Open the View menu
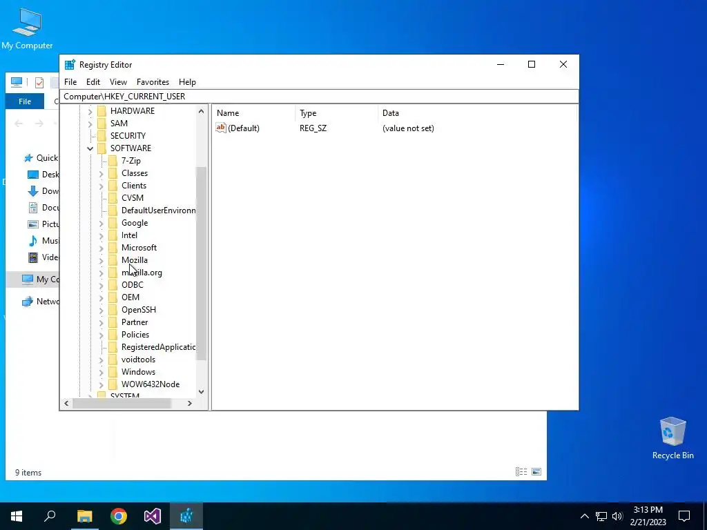This screenshot has width=707, height=530. pos(118,82)
